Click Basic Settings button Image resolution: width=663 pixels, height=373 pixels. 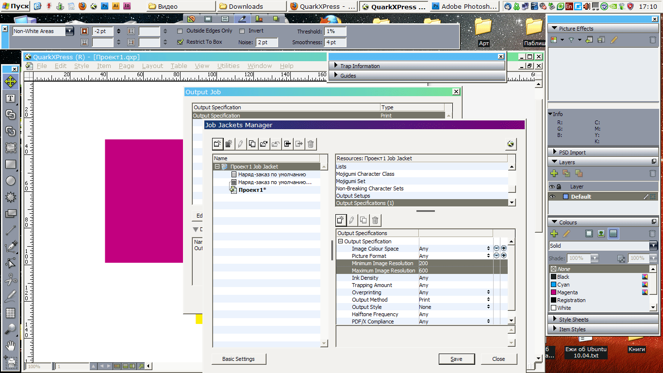pos(239,359)
